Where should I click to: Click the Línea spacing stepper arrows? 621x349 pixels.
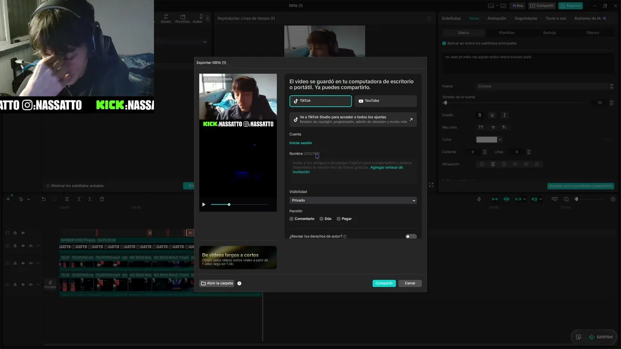(528, 152)
